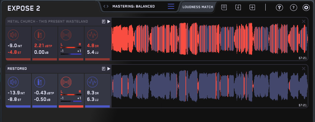Play the Restored track
This screenshot has width=315, height=122.
tap(109, 69)
